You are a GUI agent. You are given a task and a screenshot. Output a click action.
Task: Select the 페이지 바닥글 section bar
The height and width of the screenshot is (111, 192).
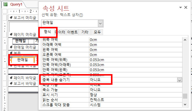[23, 78]
